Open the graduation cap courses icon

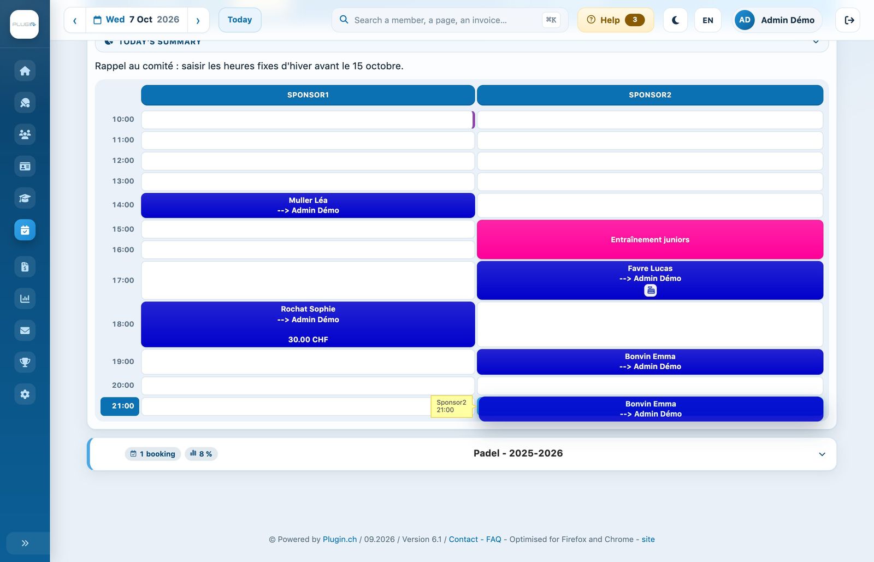pos(25,198)
